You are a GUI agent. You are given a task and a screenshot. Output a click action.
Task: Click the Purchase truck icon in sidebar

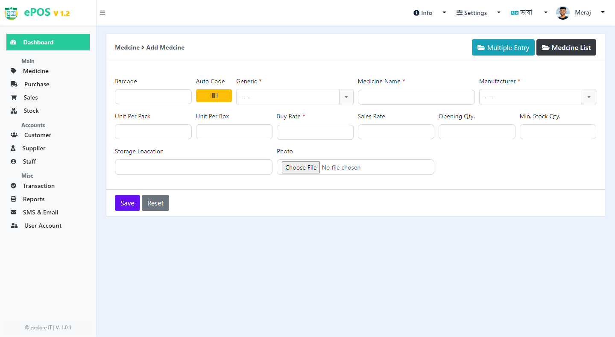point(14,84)
